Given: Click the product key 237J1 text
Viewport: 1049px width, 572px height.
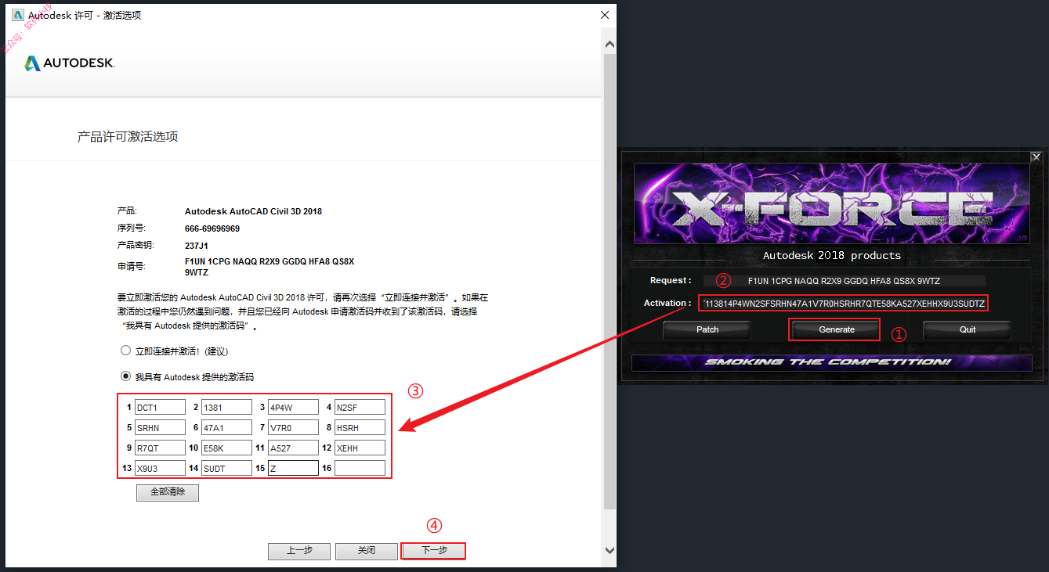Looking at the screenshot, I should pos(197,246).
